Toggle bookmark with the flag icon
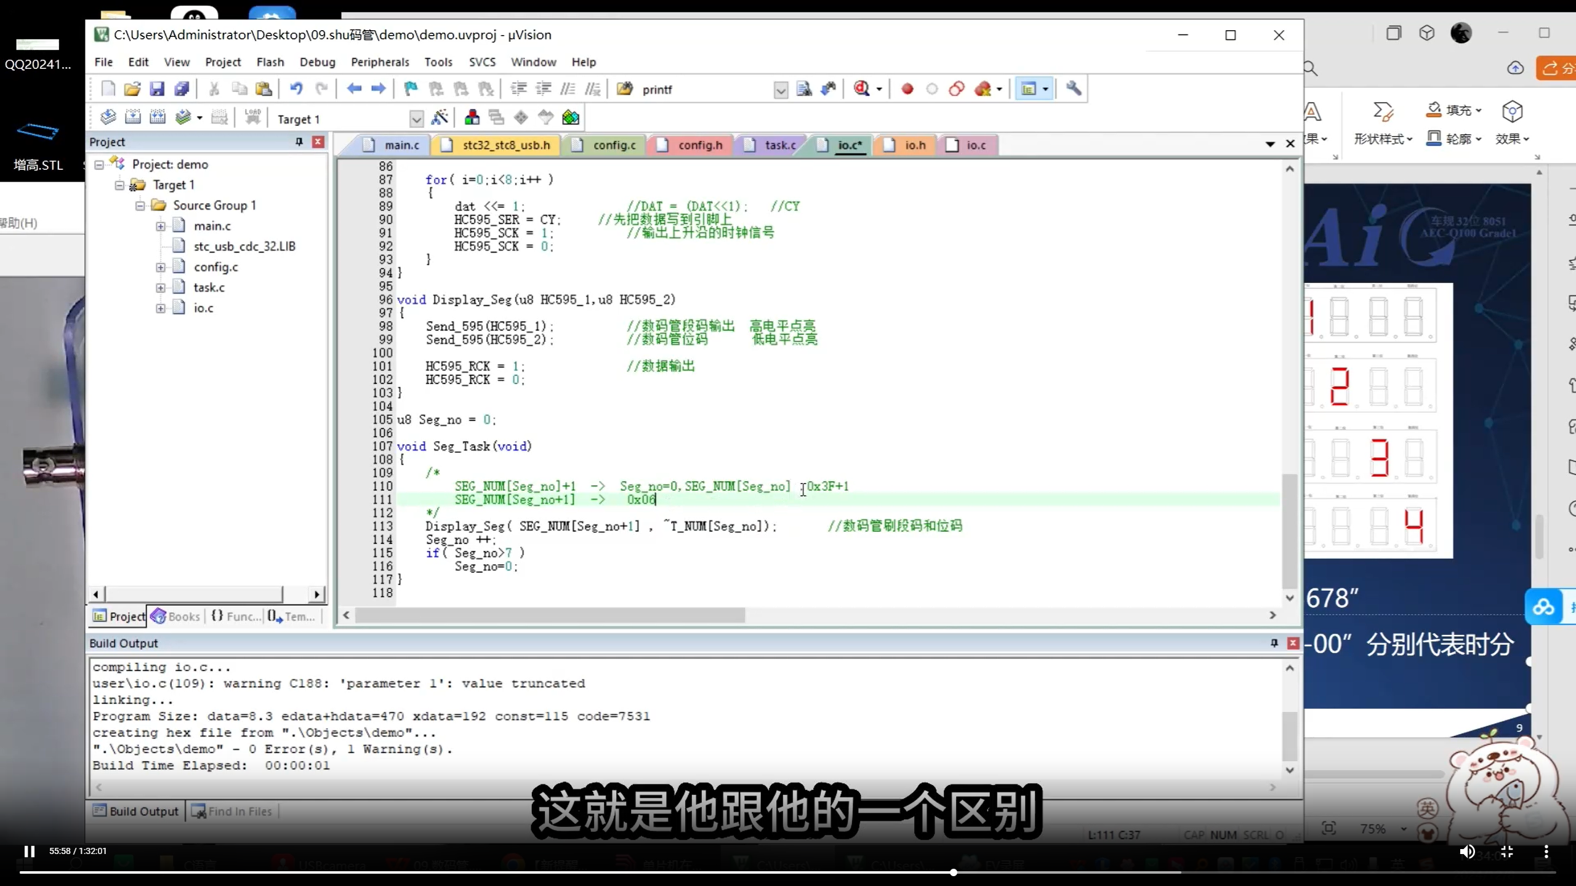This screenshot has width=1576, height=886. point(411,89)
